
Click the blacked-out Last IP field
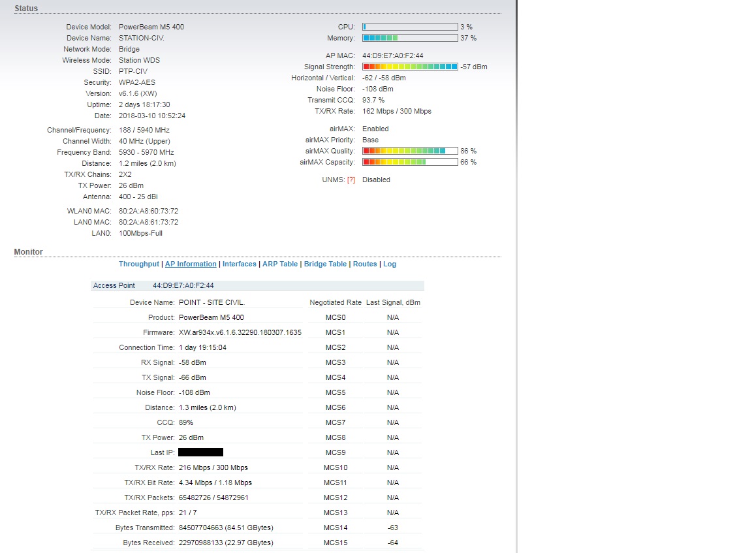pyautogui.click(x=200, y=452)
